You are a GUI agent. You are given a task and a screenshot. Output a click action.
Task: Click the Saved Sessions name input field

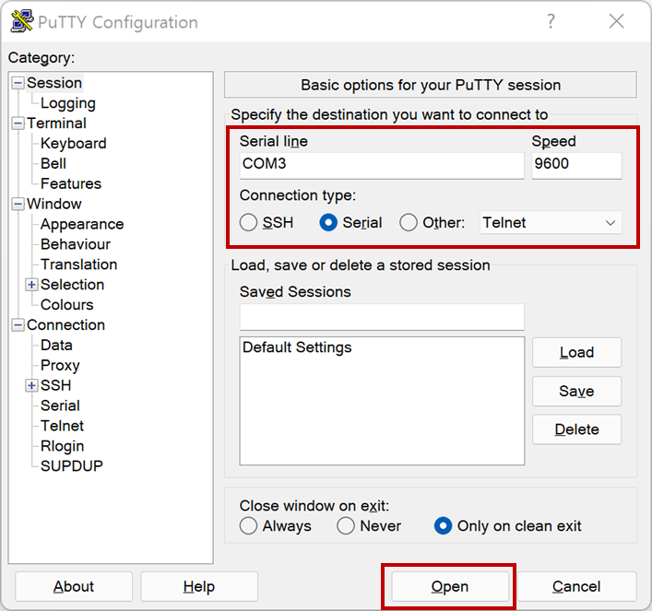382,317
